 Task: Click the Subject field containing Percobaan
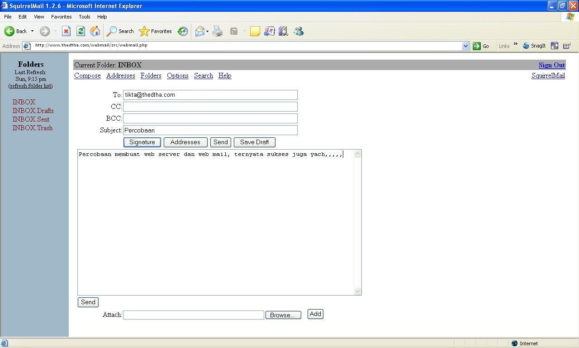210,130
